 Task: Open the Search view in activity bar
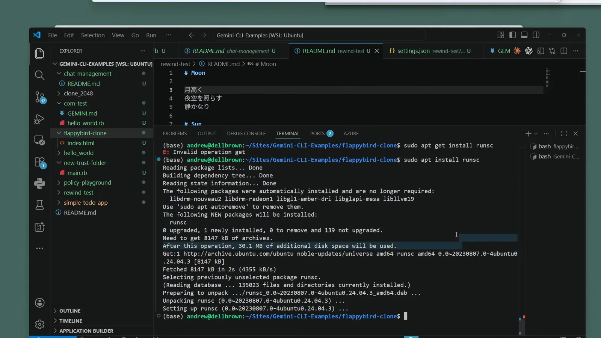coord(39,75)
